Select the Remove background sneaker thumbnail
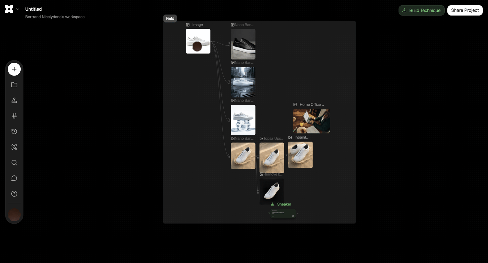The width and height of the screenshot is (488, 263). 272,192
